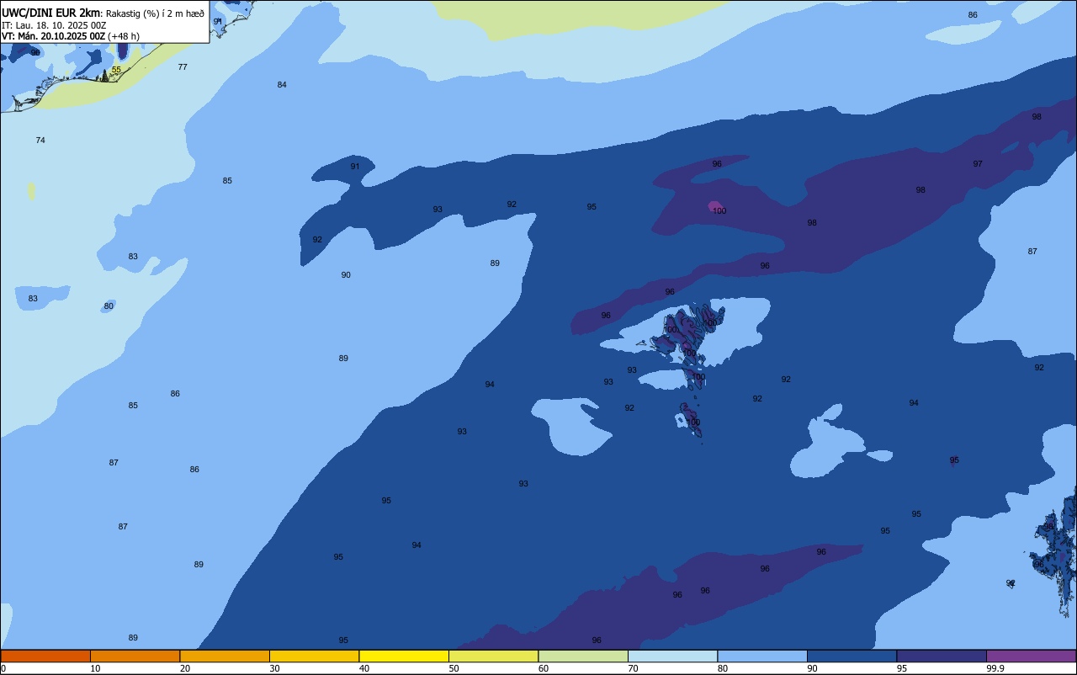Pick the 50–60 yellow-green legend segment
The height and width of the screenshot is (675, 1077).
493,656
